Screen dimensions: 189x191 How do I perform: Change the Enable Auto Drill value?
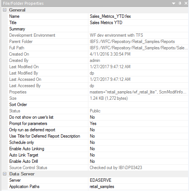point(138,161)
